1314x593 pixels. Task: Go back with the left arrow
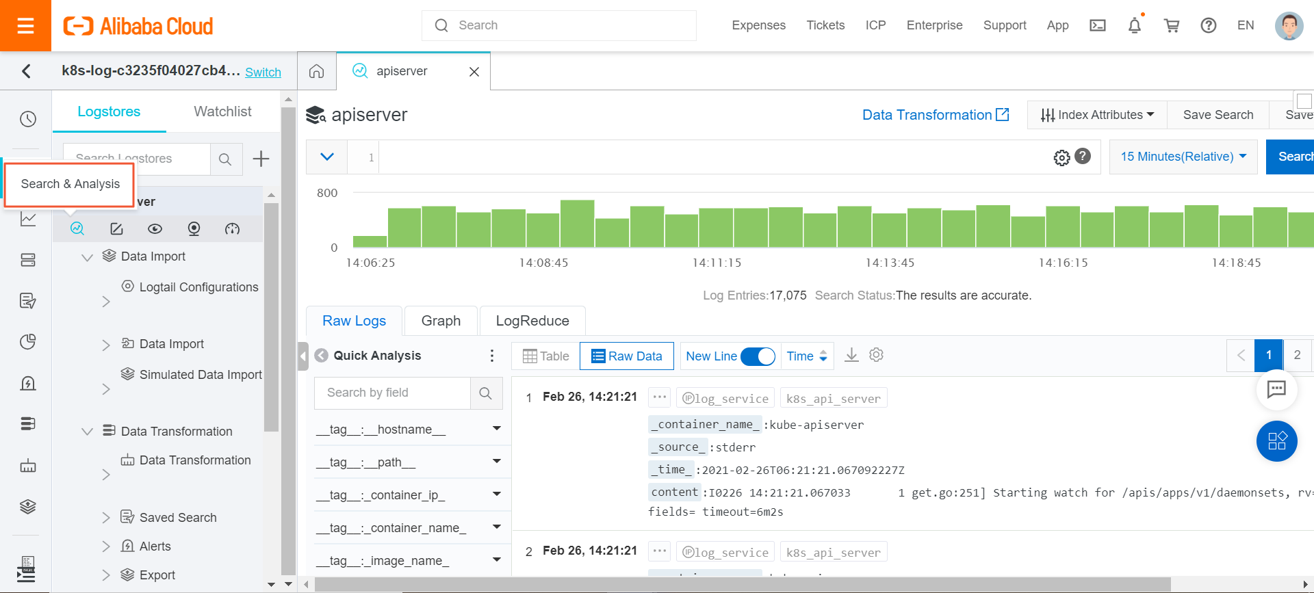pyautogui.click(x=26, y=71)
